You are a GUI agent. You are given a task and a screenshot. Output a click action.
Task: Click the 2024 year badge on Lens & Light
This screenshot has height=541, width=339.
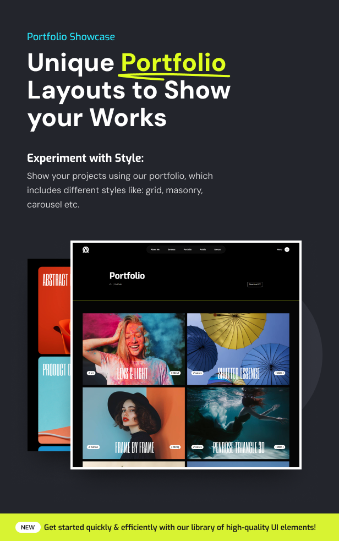click(x=175, y=373)
